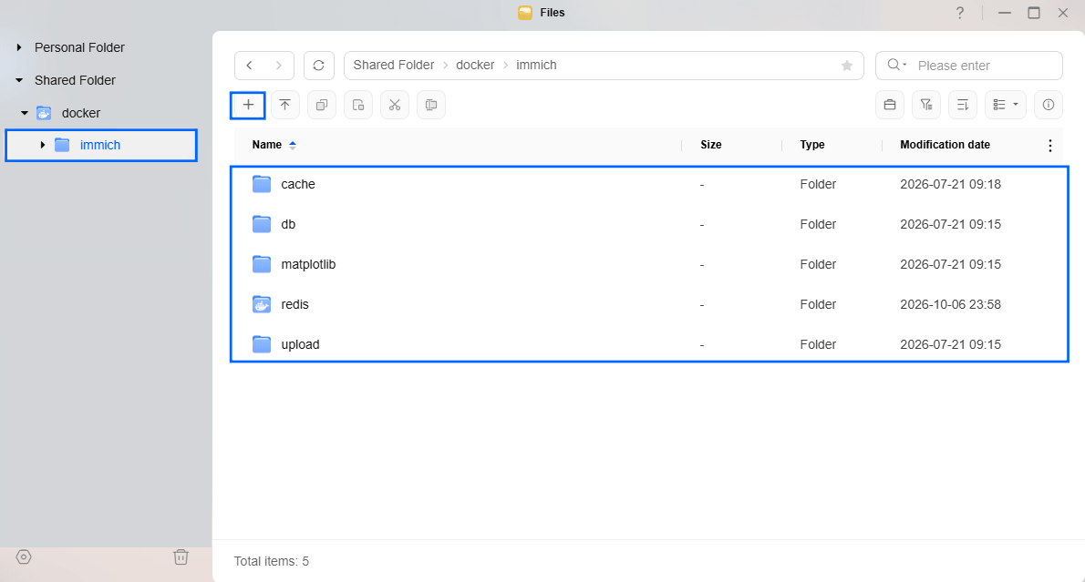1085x582 pixels.
Task: Go back with the left arrow
Action: click(x=249, y=66)
